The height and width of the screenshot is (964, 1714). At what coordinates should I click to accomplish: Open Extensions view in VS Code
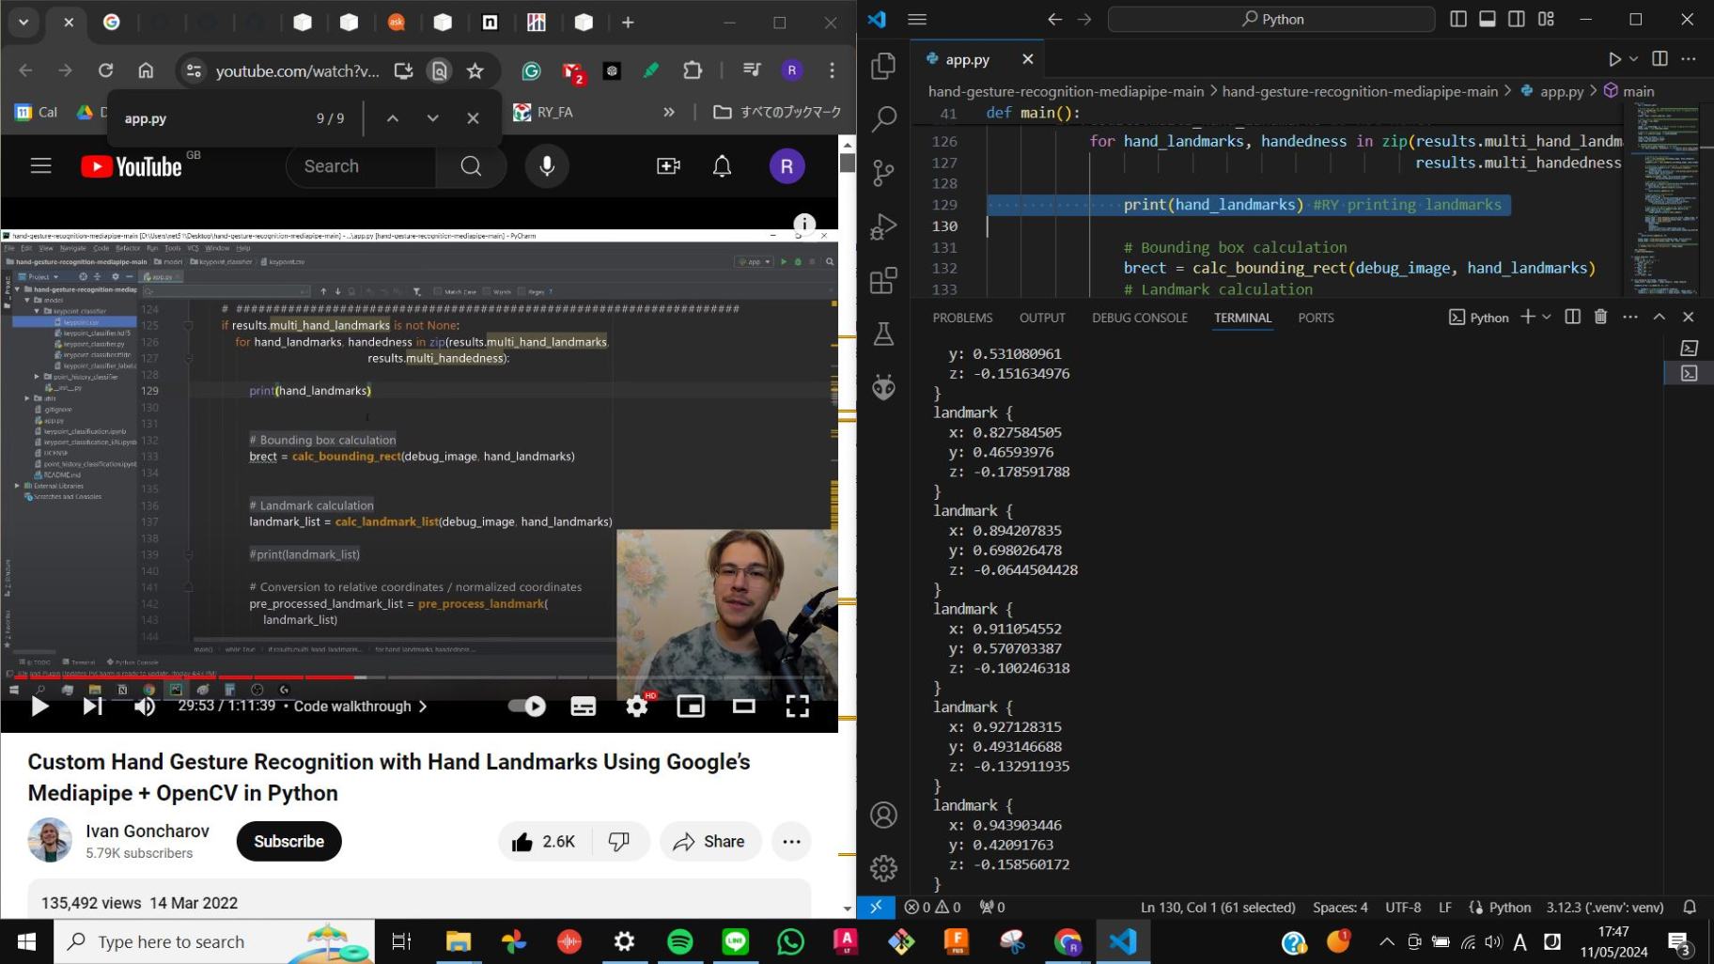(x=883, y=280)
